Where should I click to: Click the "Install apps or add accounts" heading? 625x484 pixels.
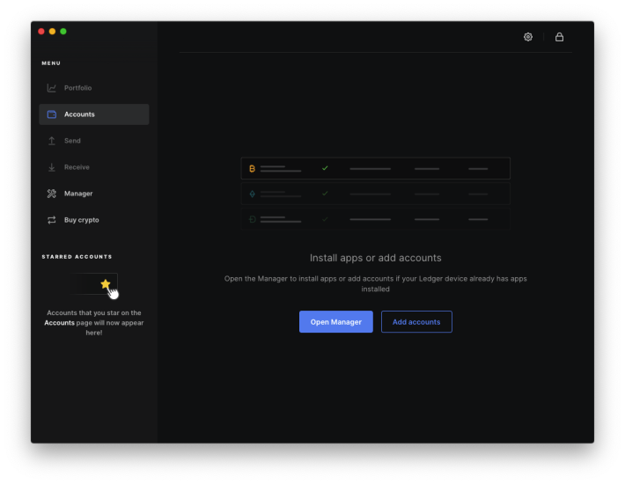point(376,258)
